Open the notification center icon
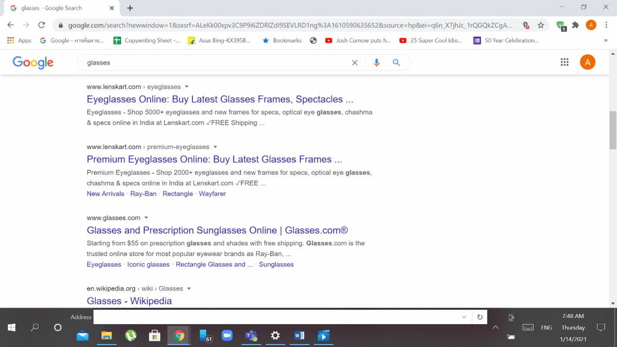617x347 pixels. [x=601, y=327]
